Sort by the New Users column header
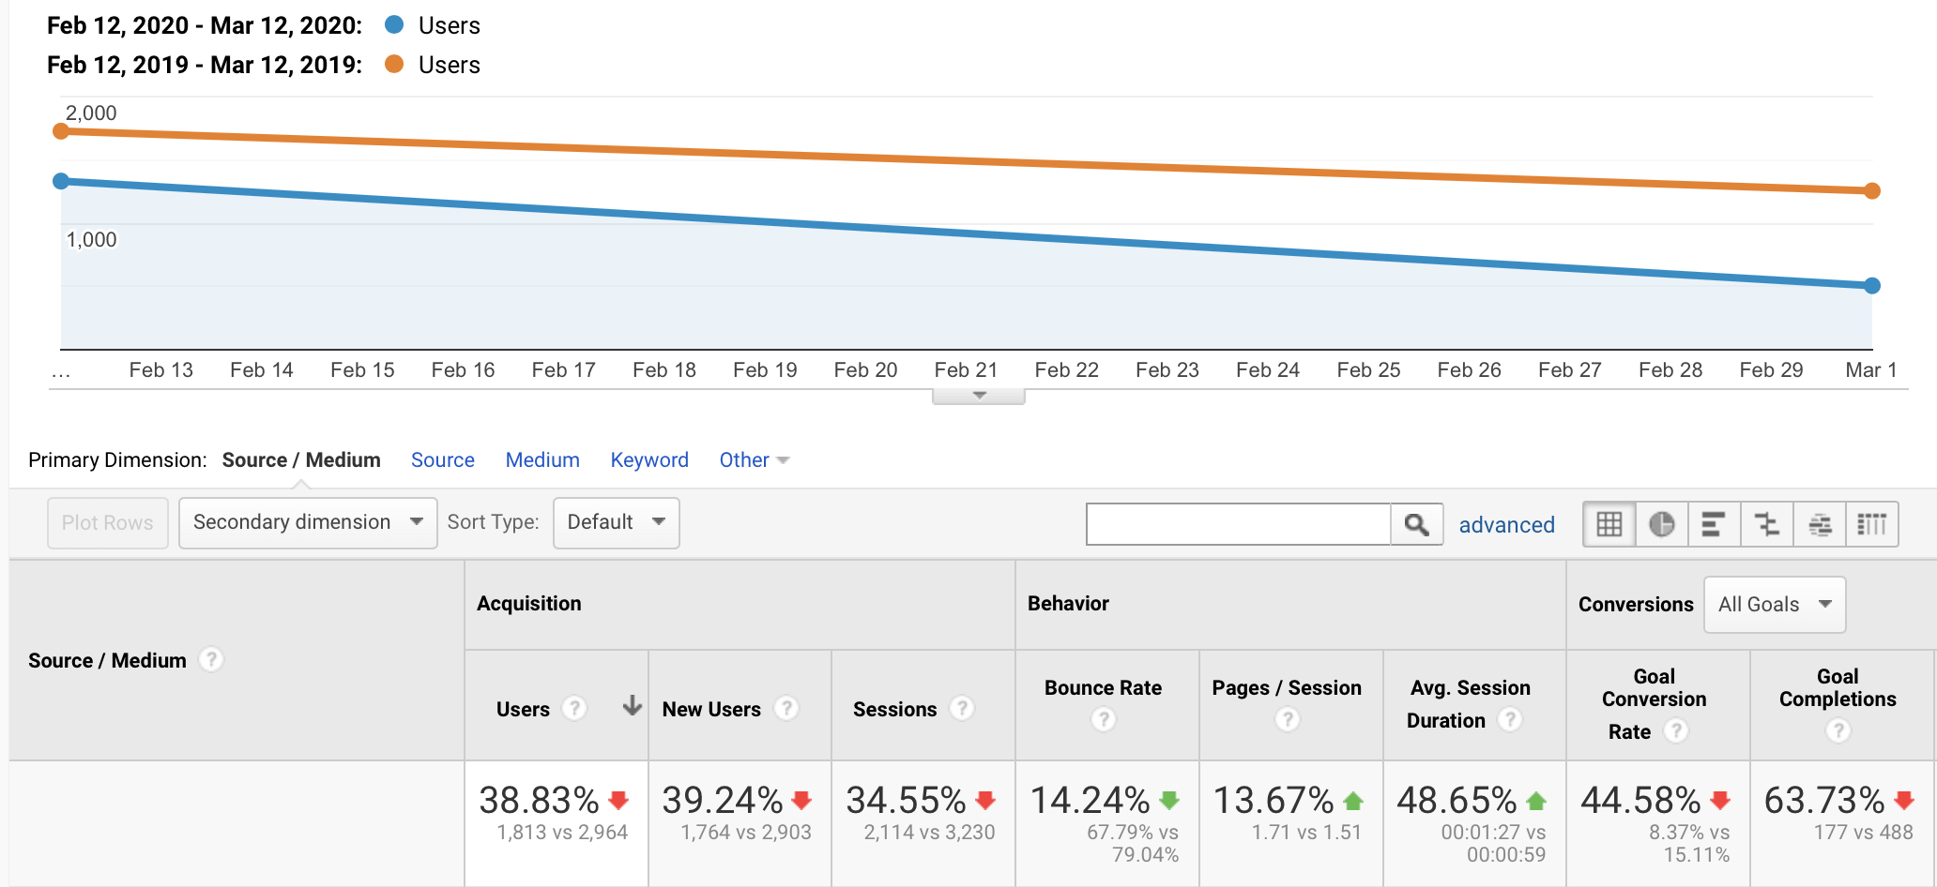Screen dimensions: 1937x887 (711, 709)
